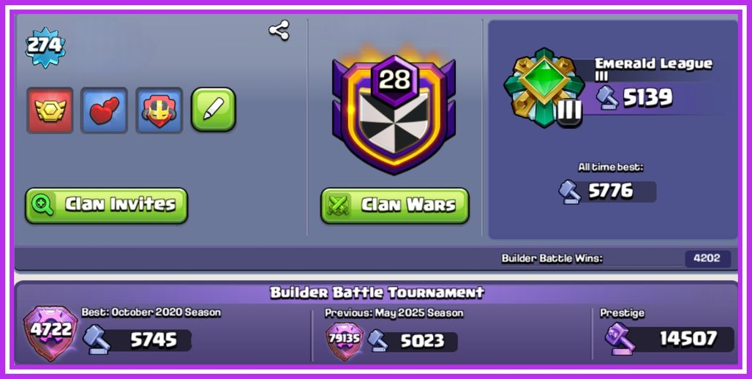
Task: Select the Emerald League III emblem
Action: pyautogui.click(x=544, y=87)
